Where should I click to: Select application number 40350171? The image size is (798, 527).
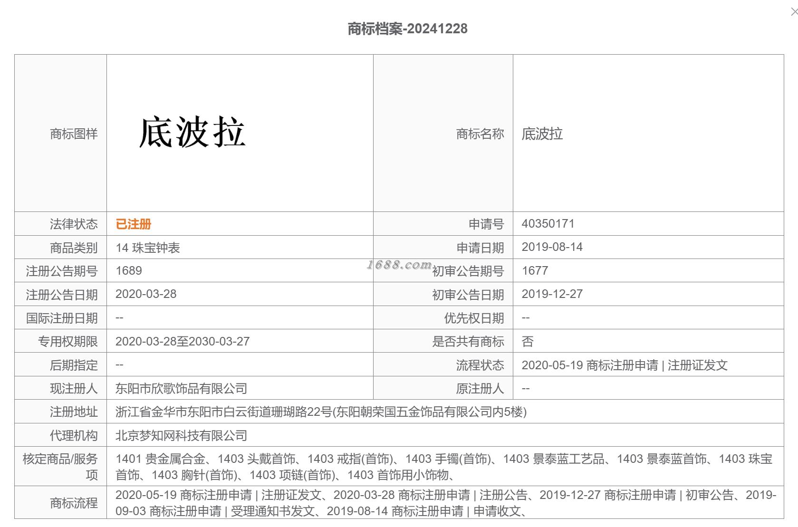click(548, 223)
